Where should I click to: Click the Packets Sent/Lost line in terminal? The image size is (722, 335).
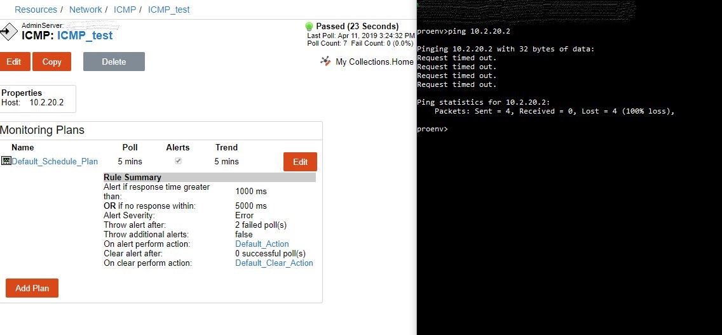point(554,111)
